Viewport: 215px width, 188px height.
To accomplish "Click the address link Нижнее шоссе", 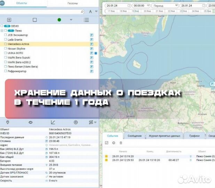I will [71, 145].
